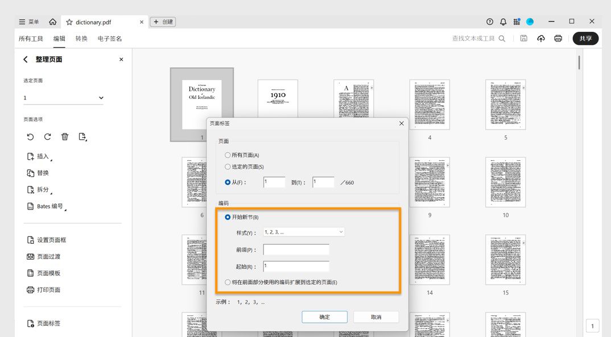
Task: Open the notifications bell icon
Action: pyautogui.click(x=503, y=22)
